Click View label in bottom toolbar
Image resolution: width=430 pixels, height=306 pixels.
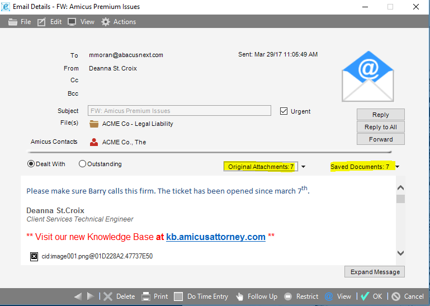[344, 296]
